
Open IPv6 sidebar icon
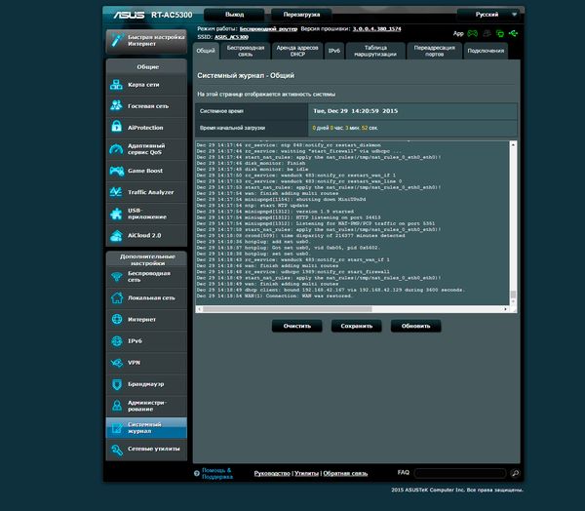[x=117, y=340]
